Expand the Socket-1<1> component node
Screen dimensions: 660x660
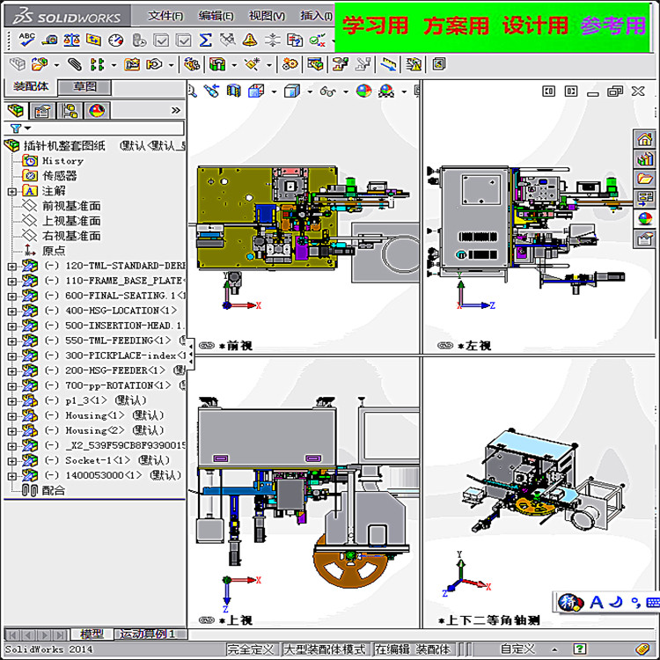click(x=11, y=461)
